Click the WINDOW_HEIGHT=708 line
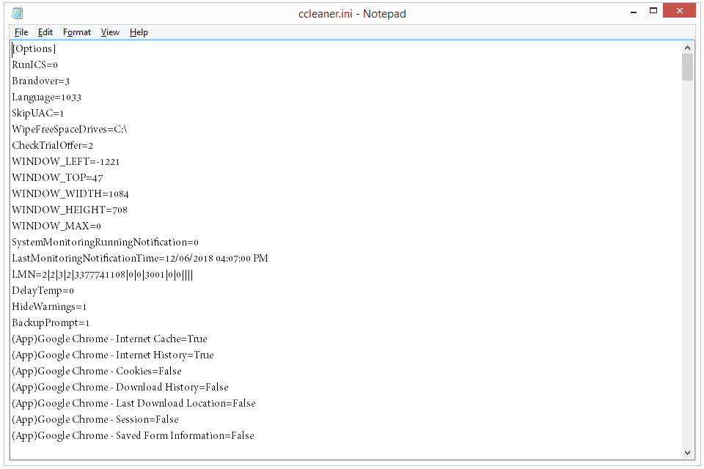The width and height of the screenshot is (704, 469). [x=70, y=210]
